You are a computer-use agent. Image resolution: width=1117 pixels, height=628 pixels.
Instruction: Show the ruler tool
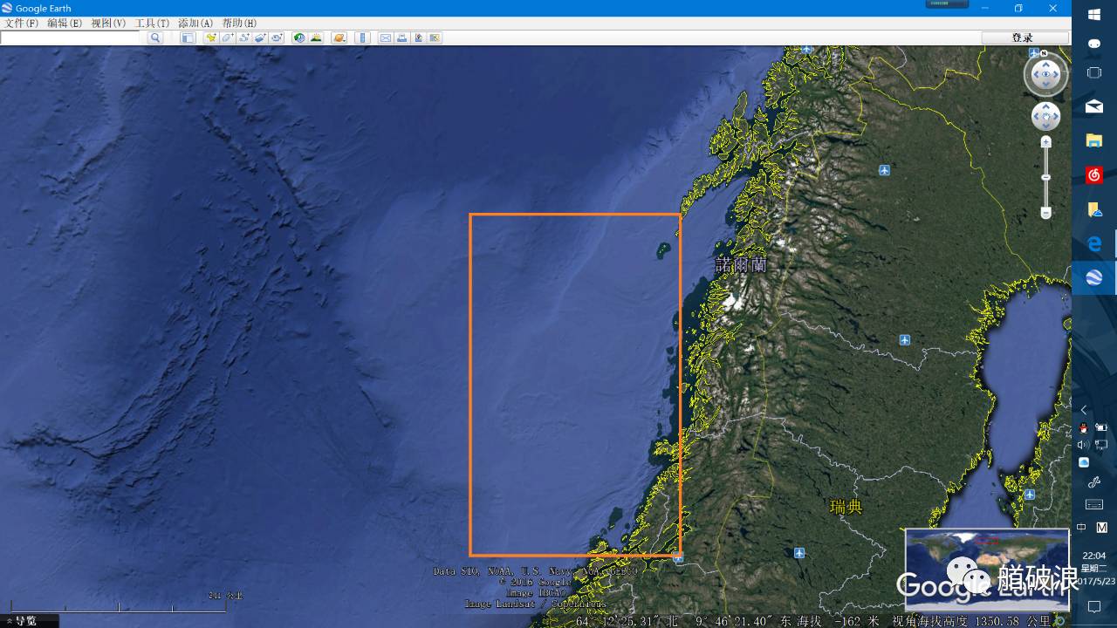363,38
